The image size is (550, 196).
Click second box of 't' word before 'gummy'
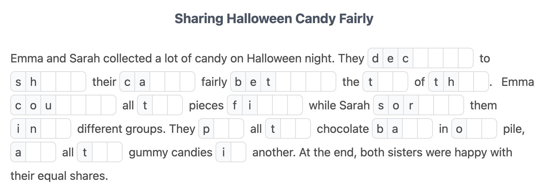coord(99,152)
